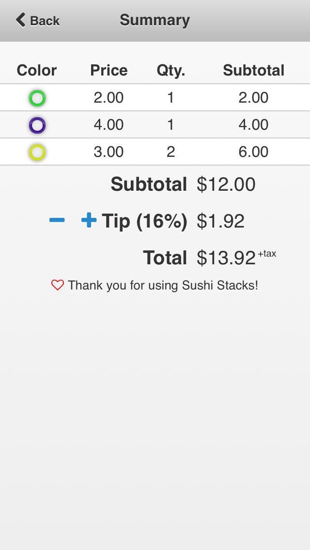Increase tip with the plus icon
The height and width of the screenshot is (550, 310).
pyautogui.click(x=89, y=220)
